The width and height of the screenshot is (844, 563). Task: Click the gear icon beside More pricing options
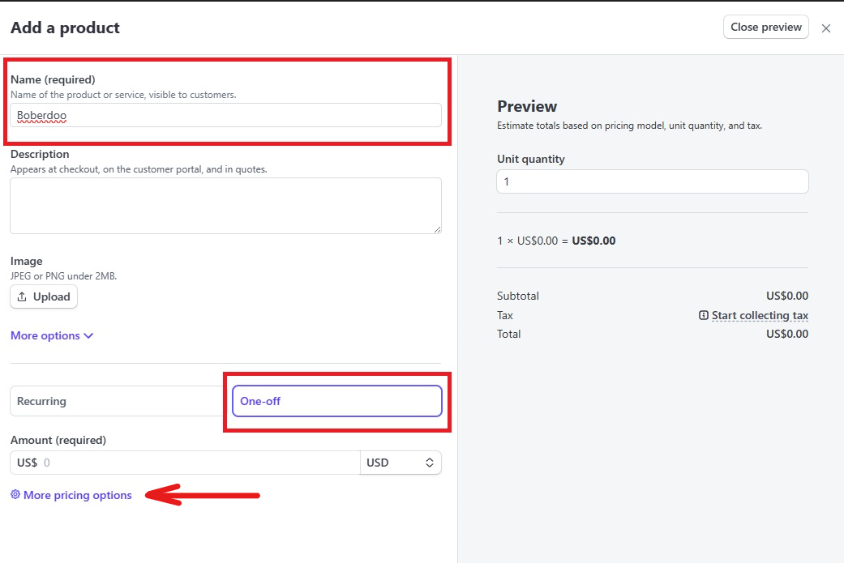point(15,495)
